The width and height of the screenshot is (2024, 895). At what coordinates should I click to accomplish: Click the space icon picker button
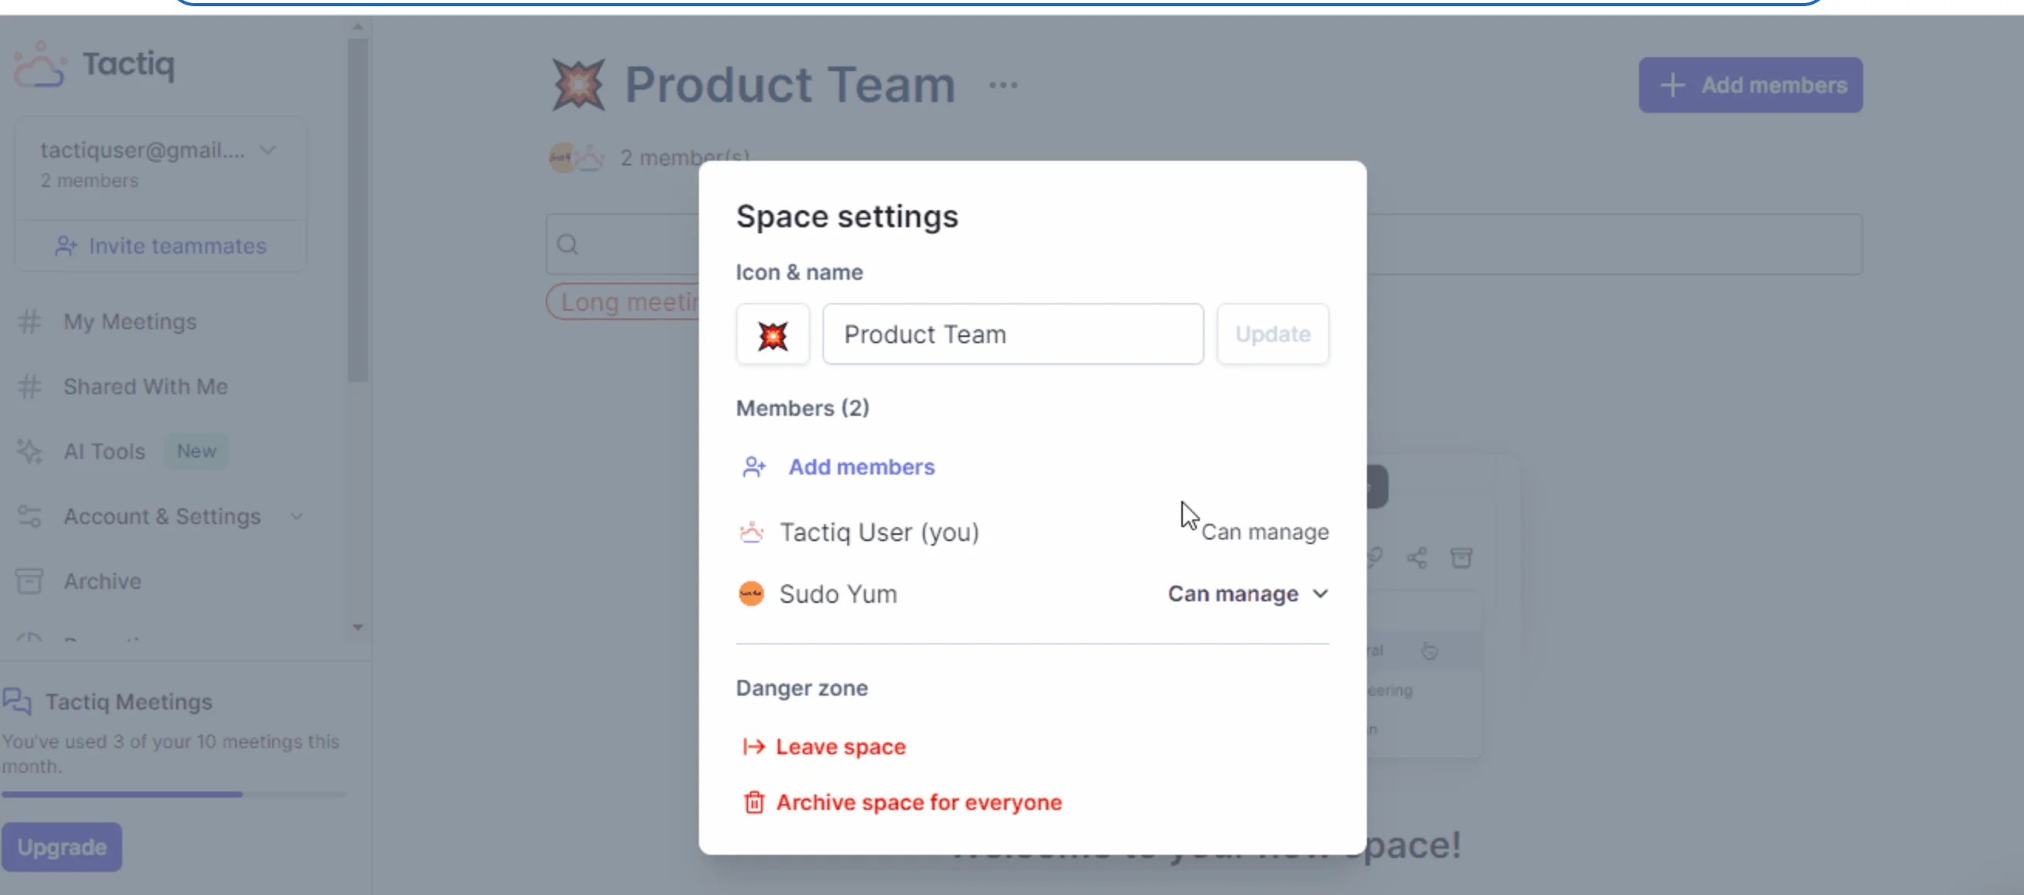tap(772, 335)
